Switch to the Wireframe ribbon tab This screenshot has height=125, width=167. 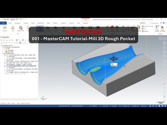tap(17, 23)
